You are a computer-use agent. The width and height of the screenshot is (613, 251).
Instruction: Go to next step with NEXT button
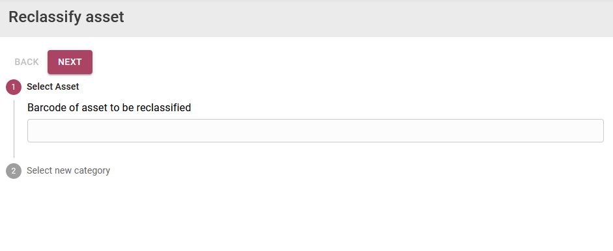[70, 62]
